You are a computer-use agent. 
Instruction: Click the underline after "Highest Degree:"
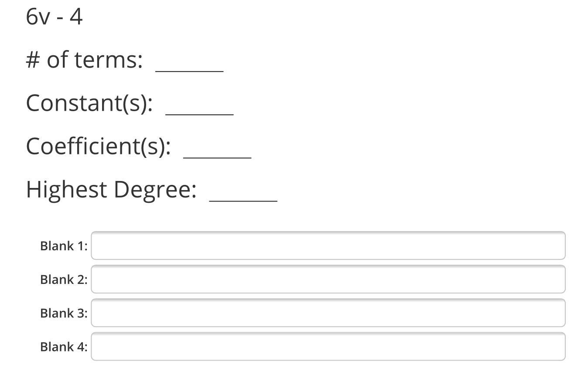[x=243, y=199]
